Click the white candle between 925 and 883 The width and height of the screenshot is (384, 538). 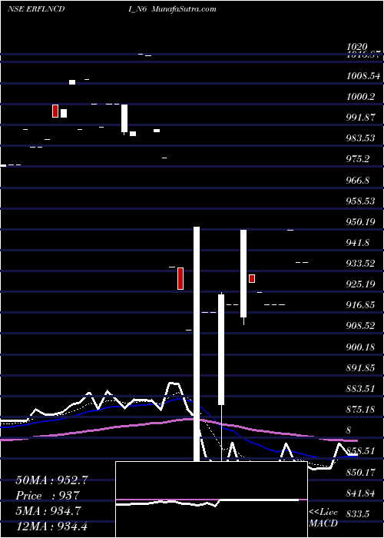[x=221, y=349]
